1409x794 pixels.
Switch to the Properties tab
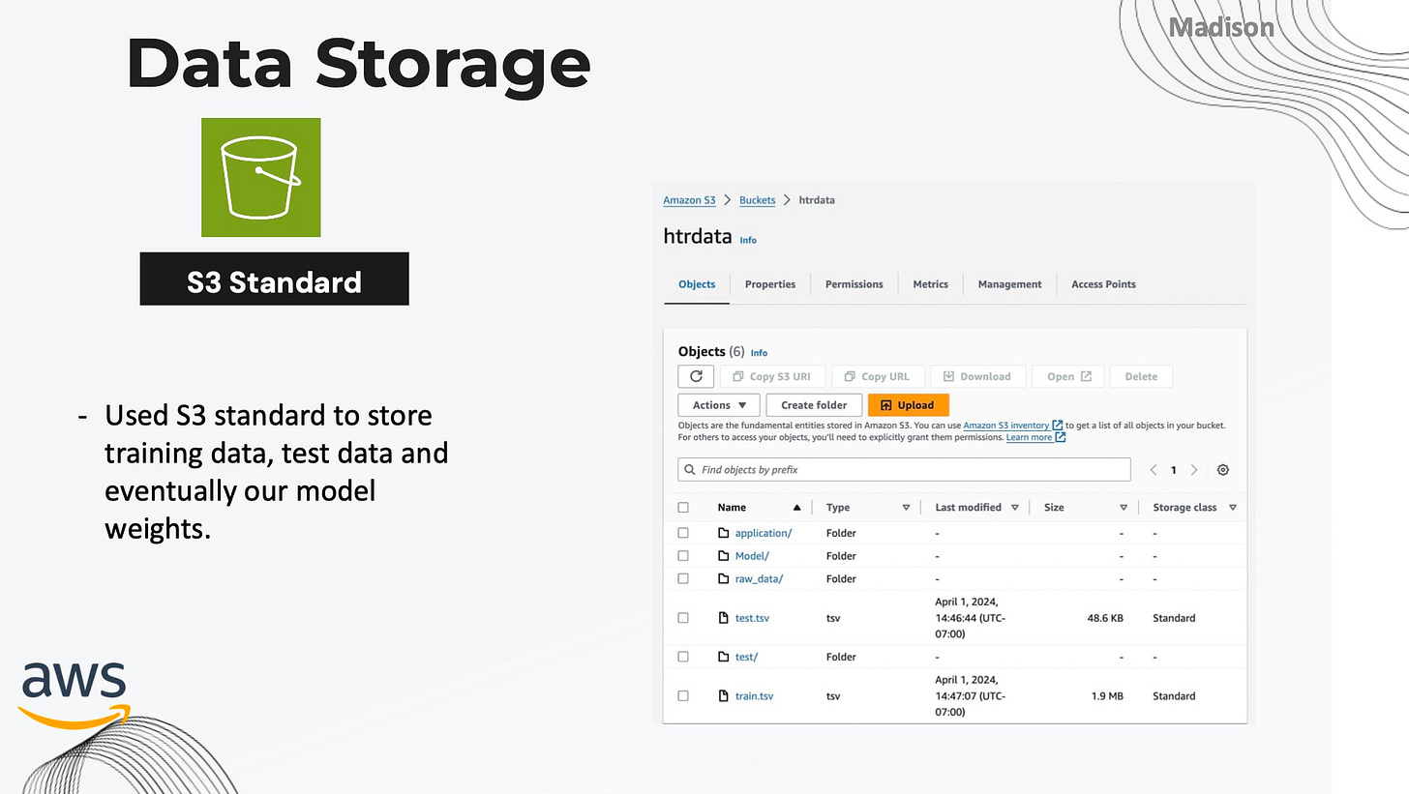[x=770, y=284]
